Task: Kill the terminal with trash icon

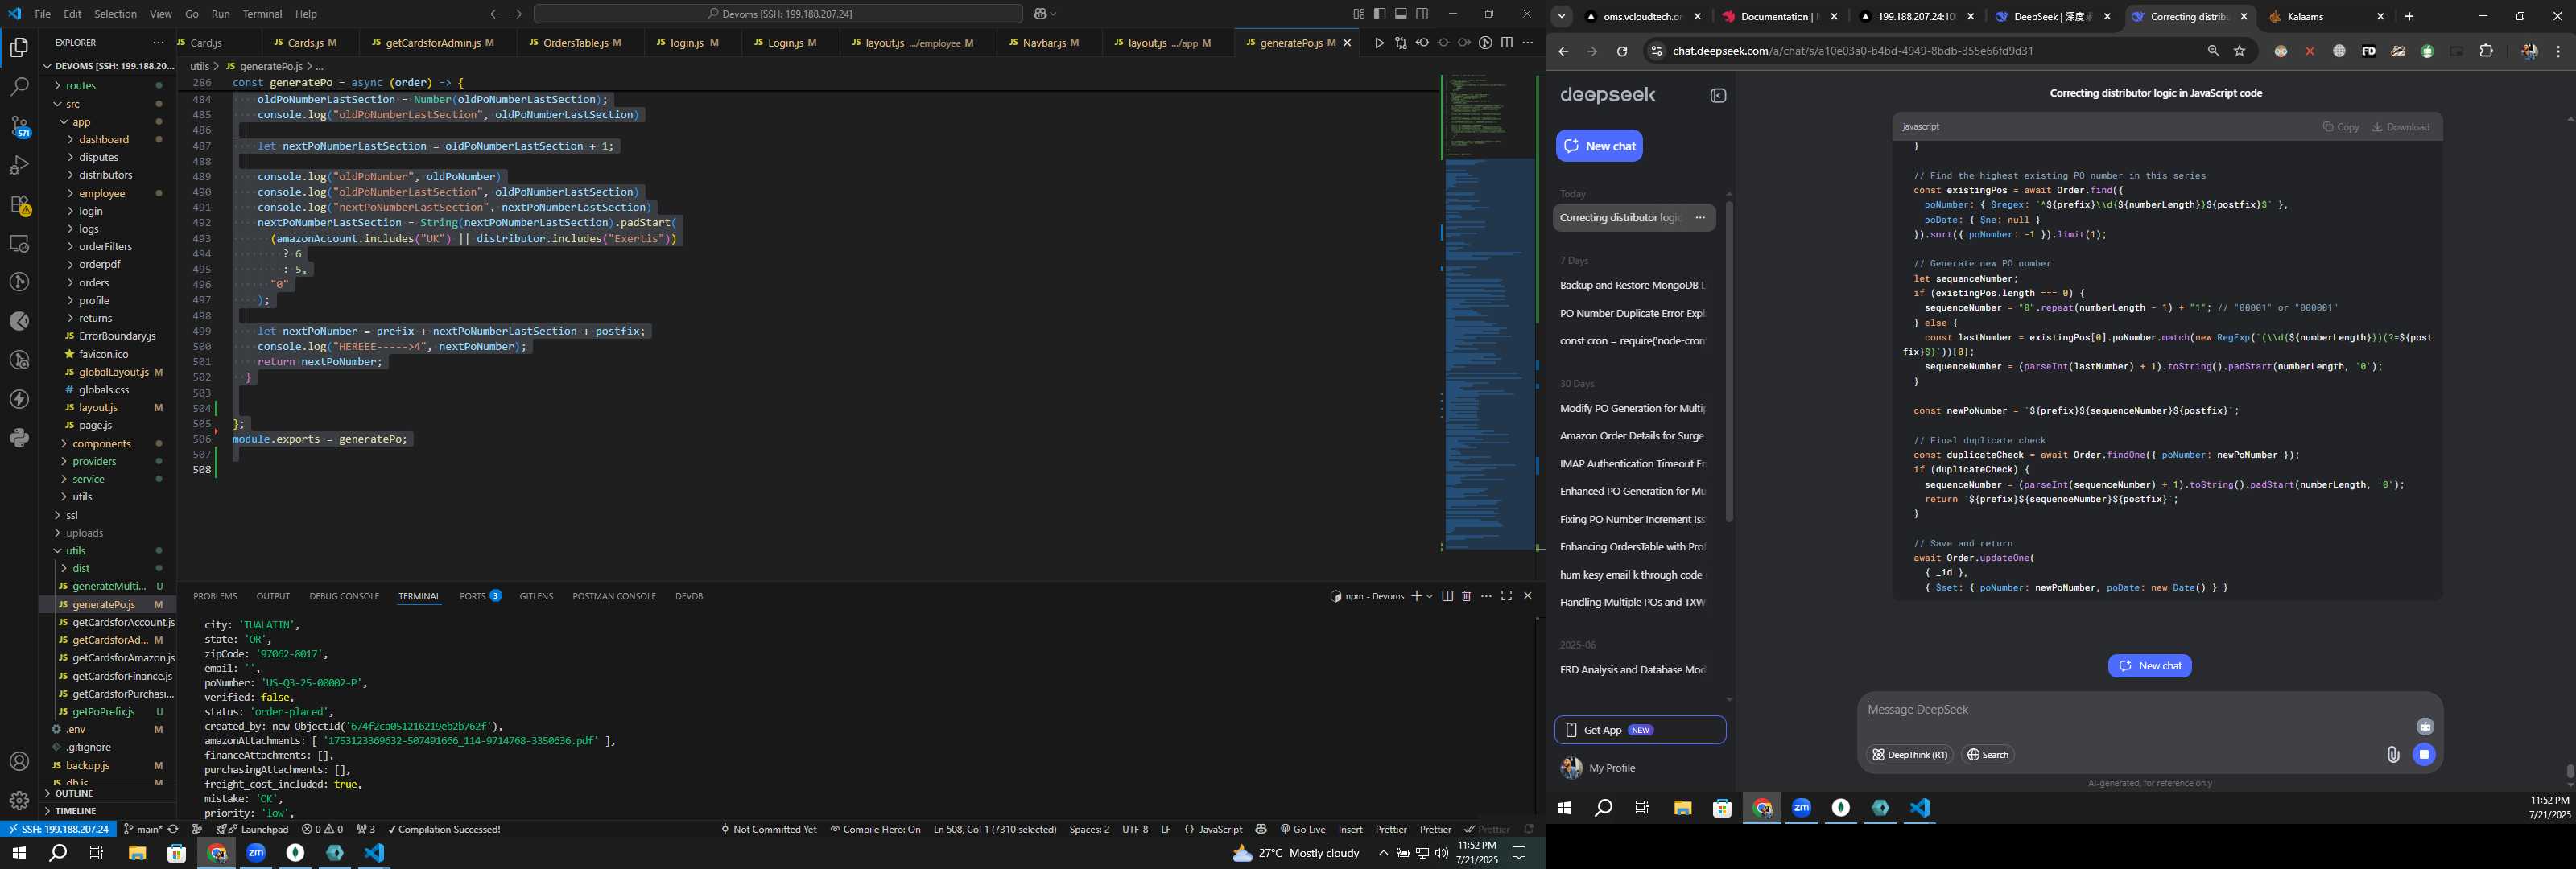Action: [1466, 596]
